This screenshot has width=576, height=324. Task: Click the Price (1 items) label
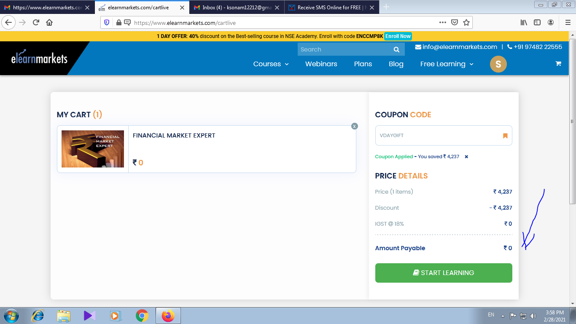click(x=394, y=192)
